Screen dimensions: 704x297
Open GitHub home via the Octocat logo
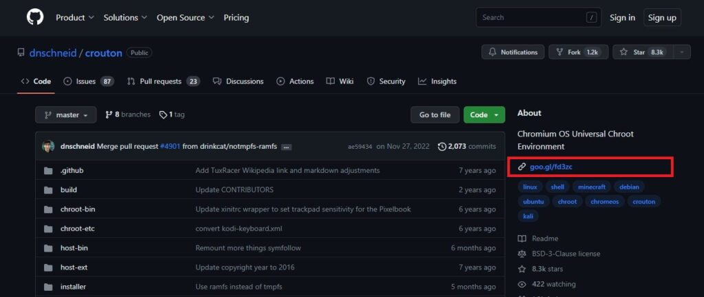[x=35, y=17]
